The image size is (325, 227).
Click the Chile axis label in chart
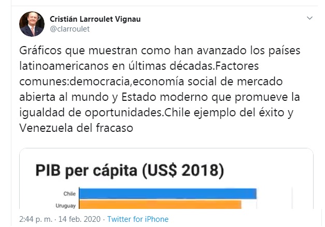69,194
